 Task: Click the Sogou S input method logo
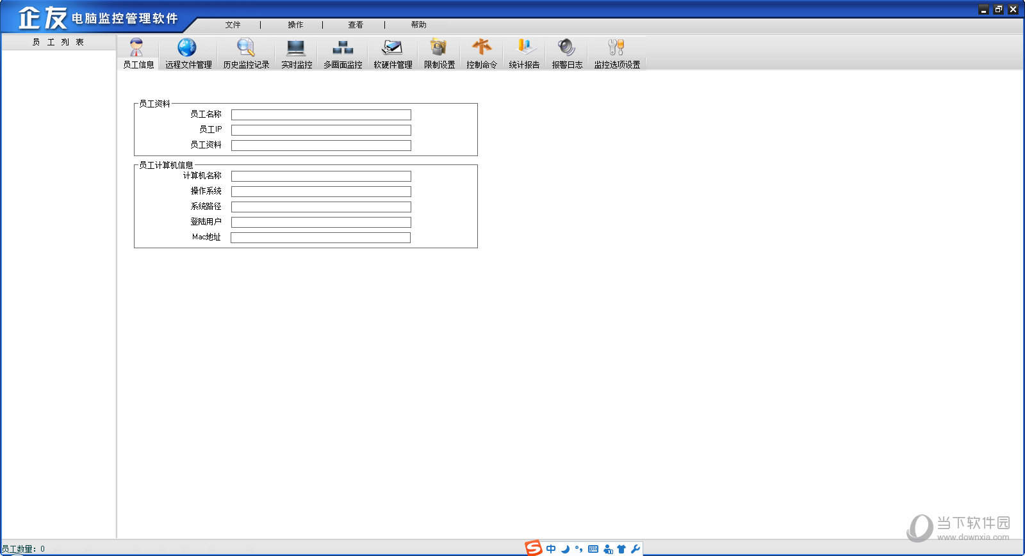click(533, 548)
